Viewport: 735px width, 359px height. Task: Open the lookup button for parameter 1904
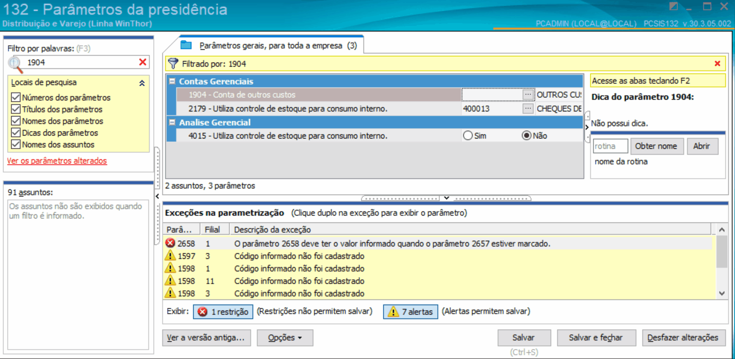(528, 94)
